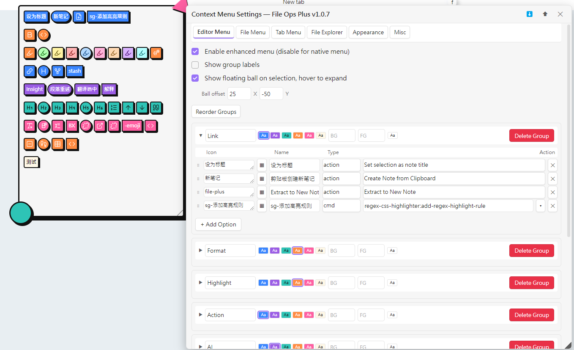Switch to Tab Menu tab
574x350 pixels.
pyautogui.click(x=288, y=32)
